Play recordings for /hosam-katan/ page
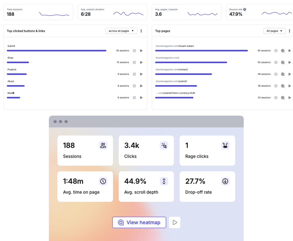 289,50
